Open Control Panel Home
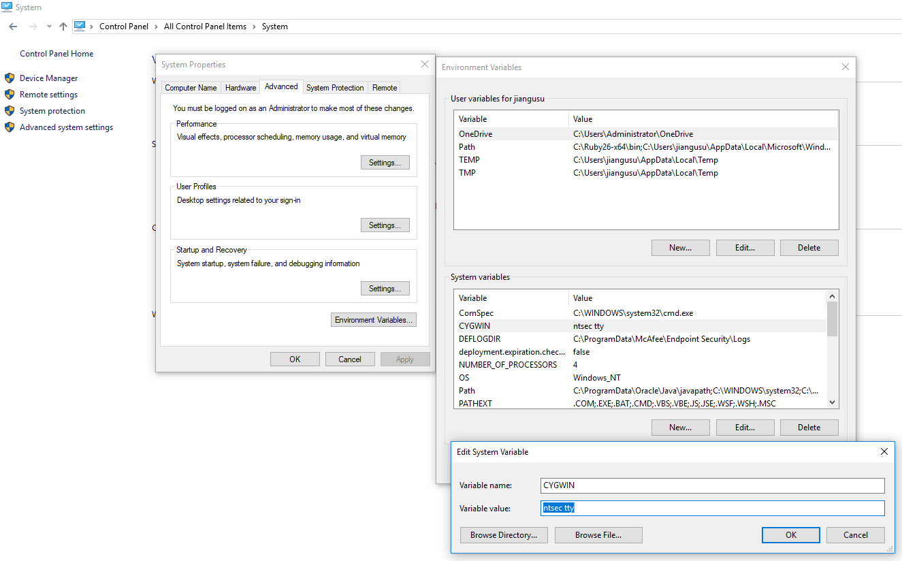Viewport: 902px width, 561px height. click(57, 53)
